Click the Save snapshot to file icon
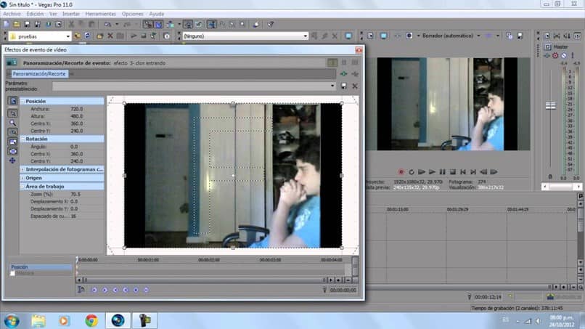Viewport: 585px width, 329px height. (x=520, y=36)
